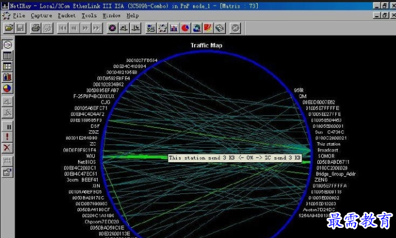Screen dimensions: 396x238
Task: Open the Packet menu
Action: (67, 16)
